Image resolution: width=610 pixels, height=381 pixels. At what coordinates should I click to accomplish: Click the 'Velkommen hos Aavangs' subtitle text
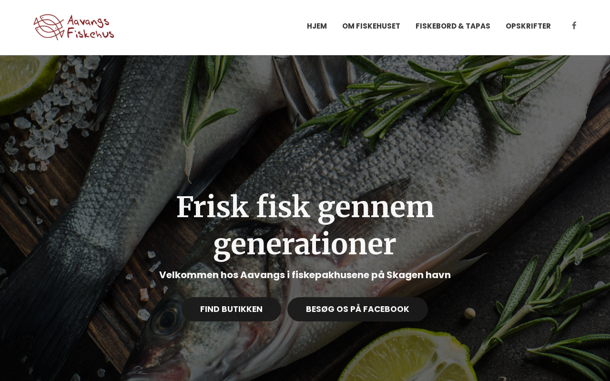click(222, 275)
